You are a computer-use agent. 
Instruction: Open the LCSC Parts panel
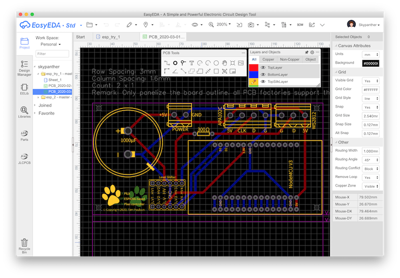click(x=24, y=135)
